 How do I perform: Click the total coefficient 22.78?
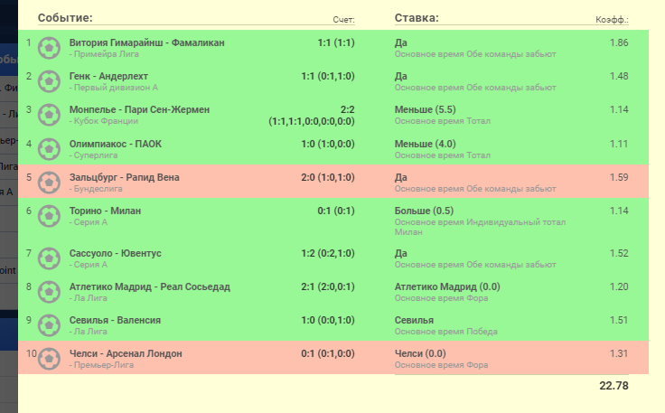[613, 386]
